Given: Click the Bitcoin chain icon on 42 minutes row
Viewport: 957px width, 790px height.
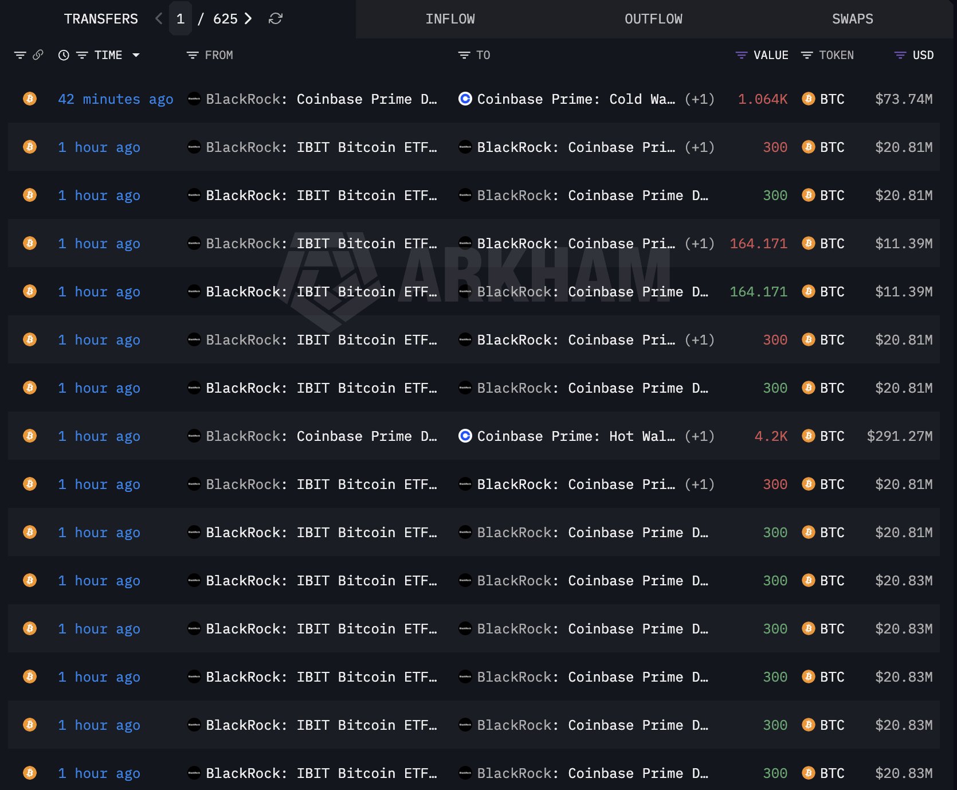Looking at the screenshot, I should pyautogui.click(x=30, y=99).
